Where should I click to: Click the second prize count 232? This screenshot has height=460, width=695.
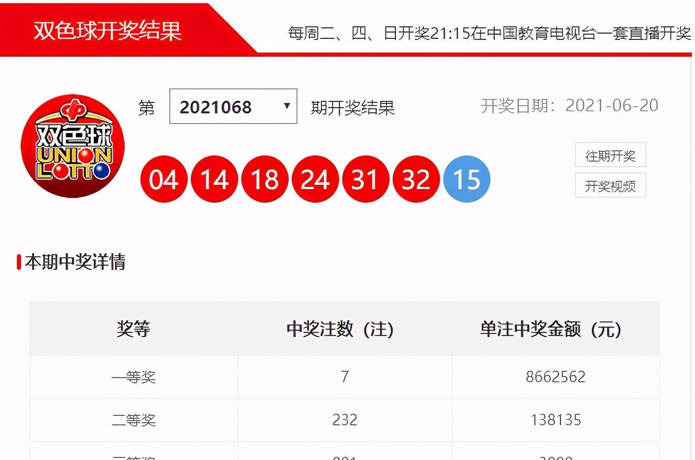click(x=345, y=420)
